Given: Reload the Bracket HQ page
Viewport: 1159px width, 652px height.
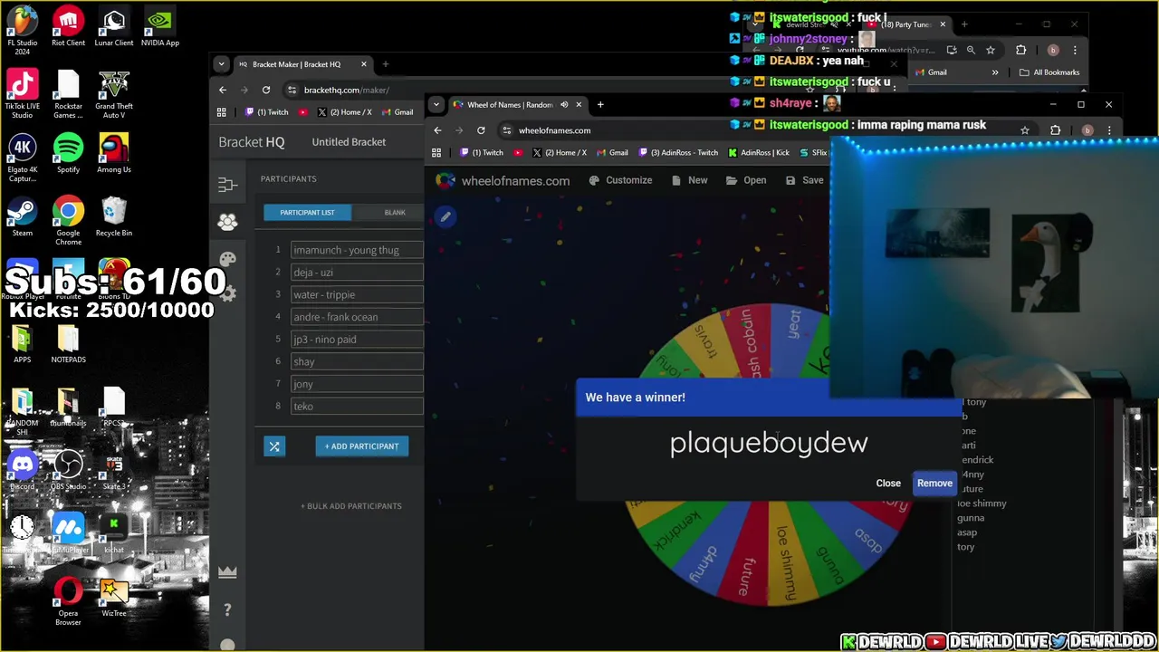Looking at the screenshot, I should (x=266, y=90).
